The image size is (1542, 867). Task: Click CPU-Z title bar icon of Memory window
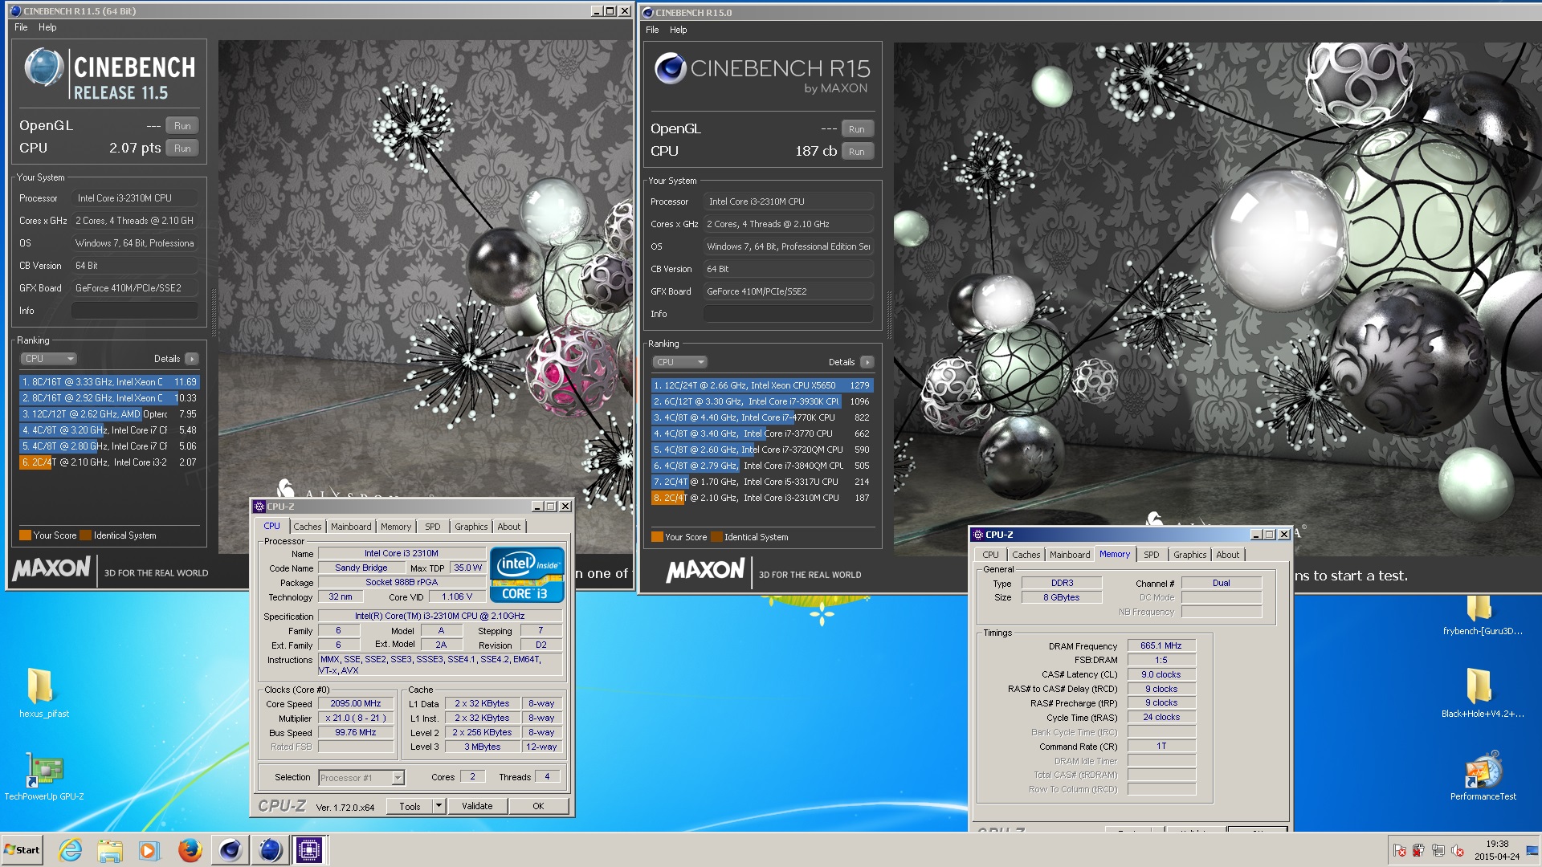(x=977, y=535)
